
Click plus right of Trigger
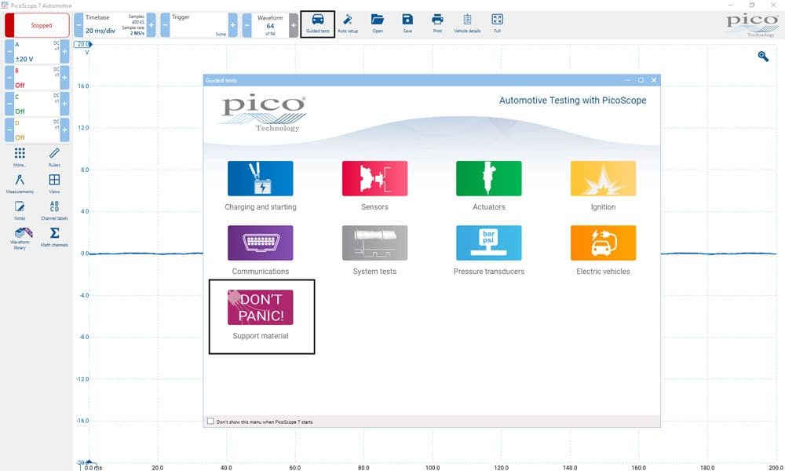coord(233,25)
